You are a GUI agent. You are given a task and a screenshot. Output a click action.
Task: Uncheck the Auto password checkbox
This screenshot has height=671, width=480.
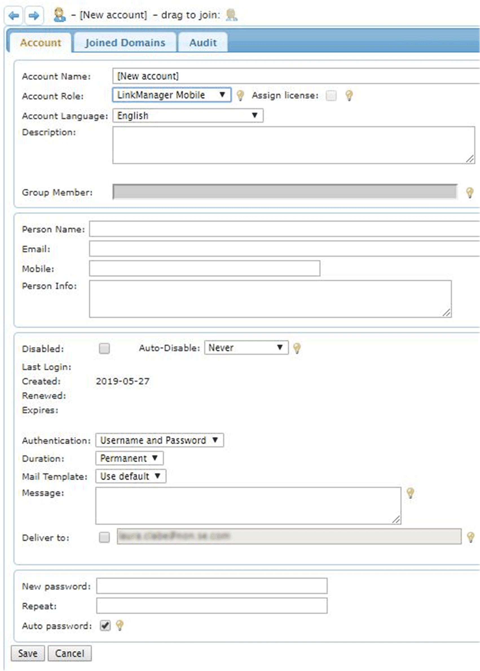pos(105,625)
